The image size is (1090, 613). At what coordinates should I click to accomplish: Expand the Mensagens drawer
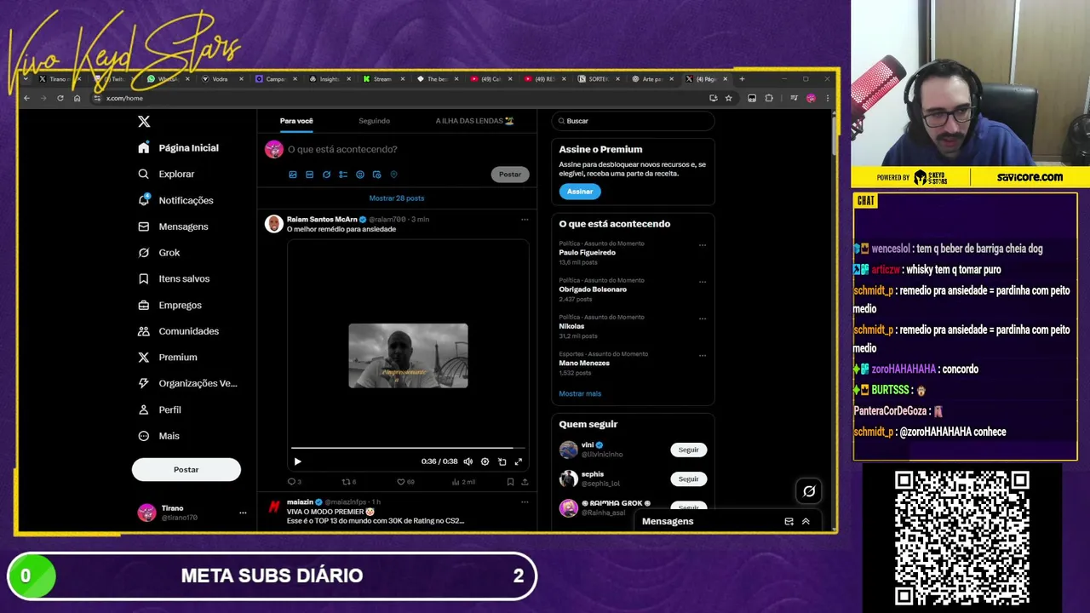pos(806,521)
